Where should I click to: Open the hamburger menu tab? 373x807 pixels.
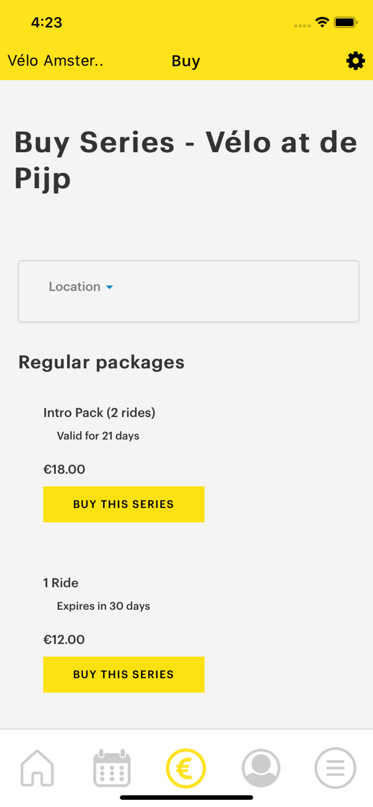tap(335, 768)
